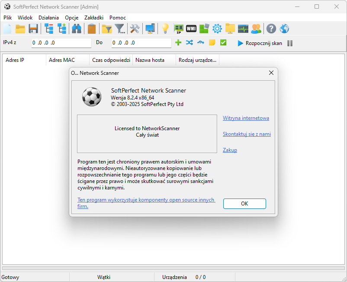Click the blue gear settings icon
Viewport: 347px width, 282px height.
217,29
